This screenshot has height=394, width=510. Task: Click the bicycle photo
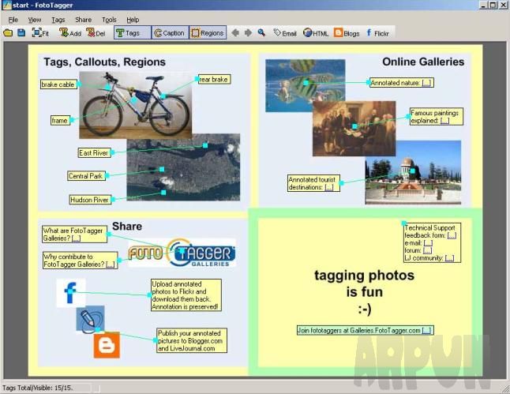pyautogui.click(x=135, y=105)
